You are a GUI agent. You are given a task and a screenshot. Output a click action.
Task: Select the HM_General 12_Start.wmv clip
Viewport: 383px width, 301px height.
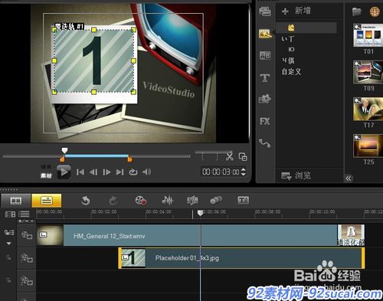point(187,235)
